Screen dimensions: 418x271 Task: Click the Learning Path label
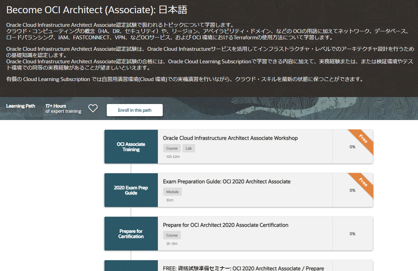21,106
